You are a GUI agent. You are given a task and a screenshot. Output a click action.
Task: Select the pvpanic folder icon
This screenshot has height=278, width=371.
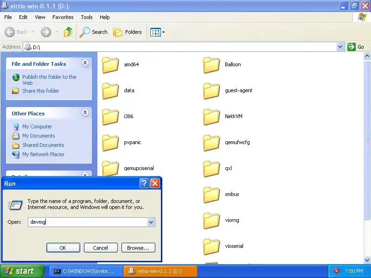click(110, 143)
